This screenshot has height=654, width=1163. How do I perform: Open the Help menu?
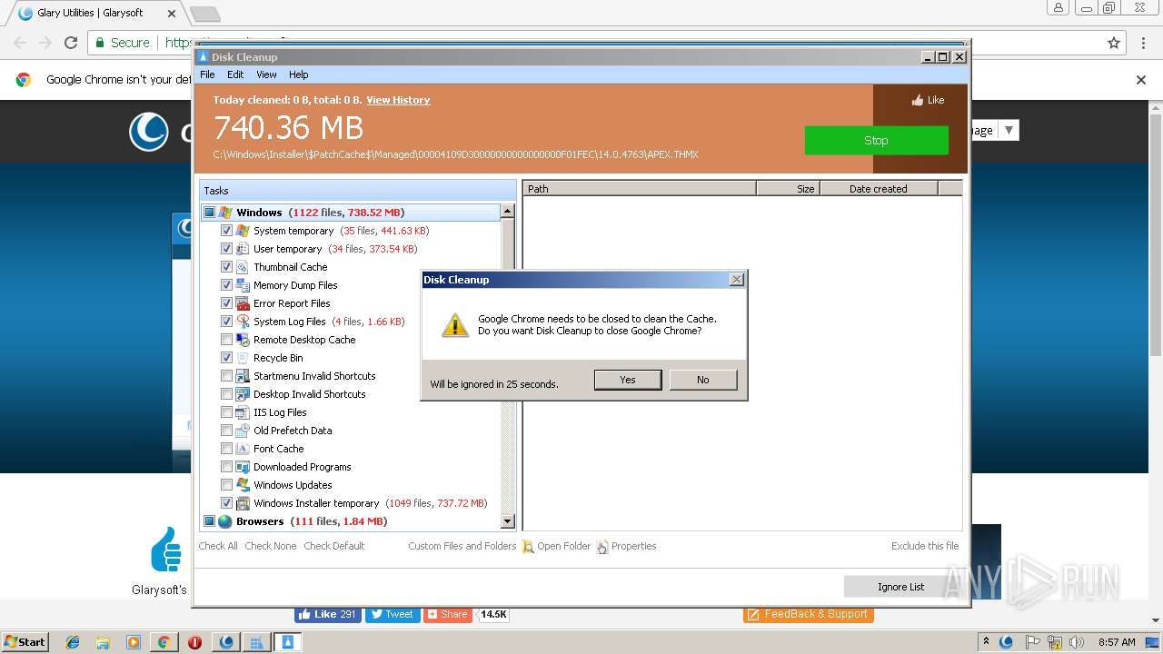coord(299,74)
